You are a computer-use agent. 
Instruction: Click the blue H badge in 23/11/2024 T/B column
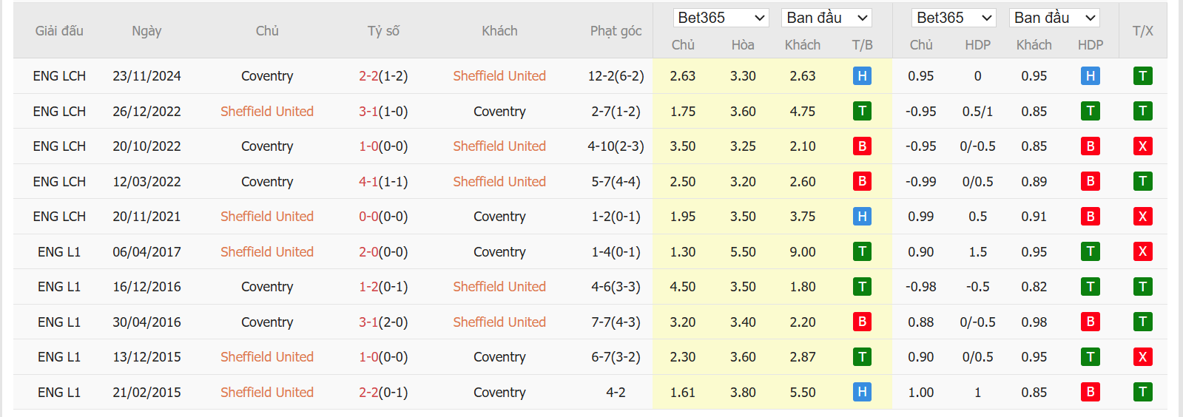tap(862, 76)
